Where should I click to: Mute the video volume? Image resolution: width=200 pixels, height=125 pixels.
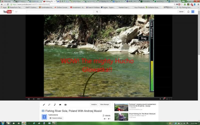point(33,99)
